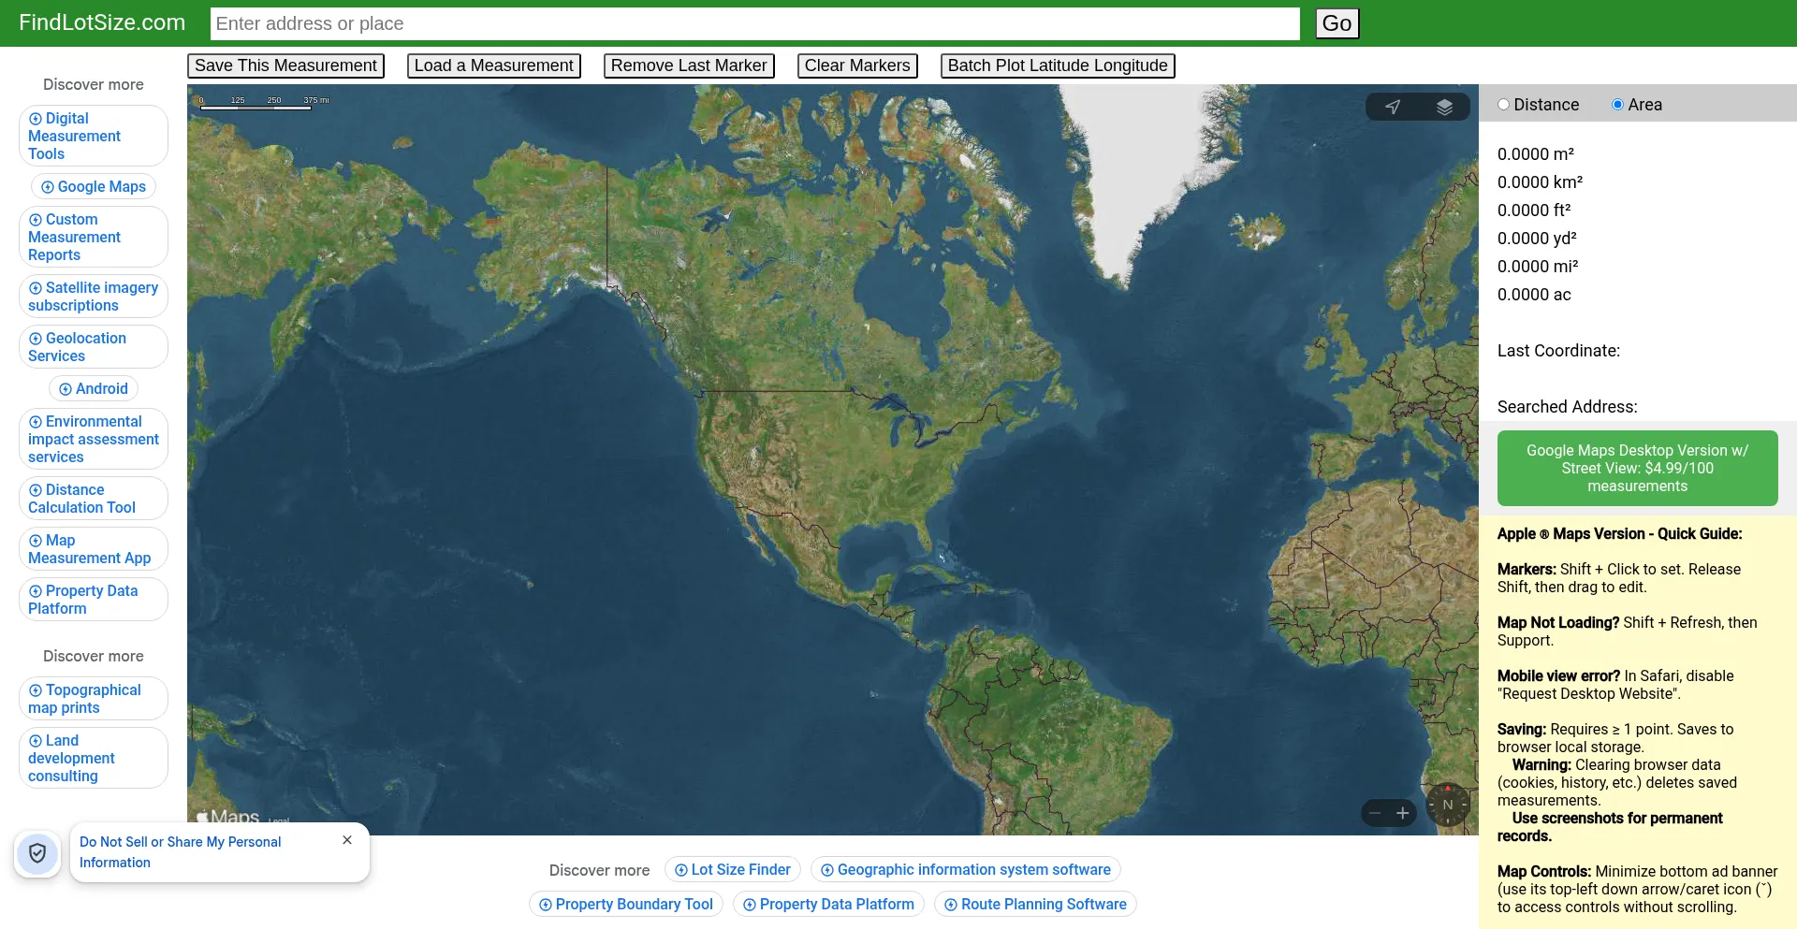The image size is (1797, 929).
Task: Click Do Not Sell or Share My Personal Information
Action: [181, 852]
